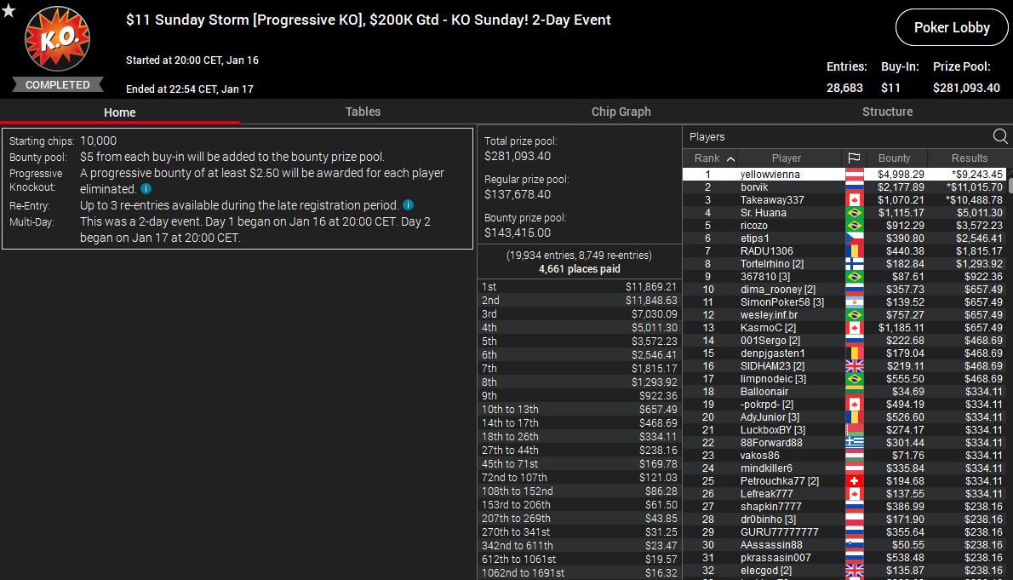The height and width of the screenshot is (580, 1013).
Task: Return to the Poker Lobby
Action: [951, 27]
